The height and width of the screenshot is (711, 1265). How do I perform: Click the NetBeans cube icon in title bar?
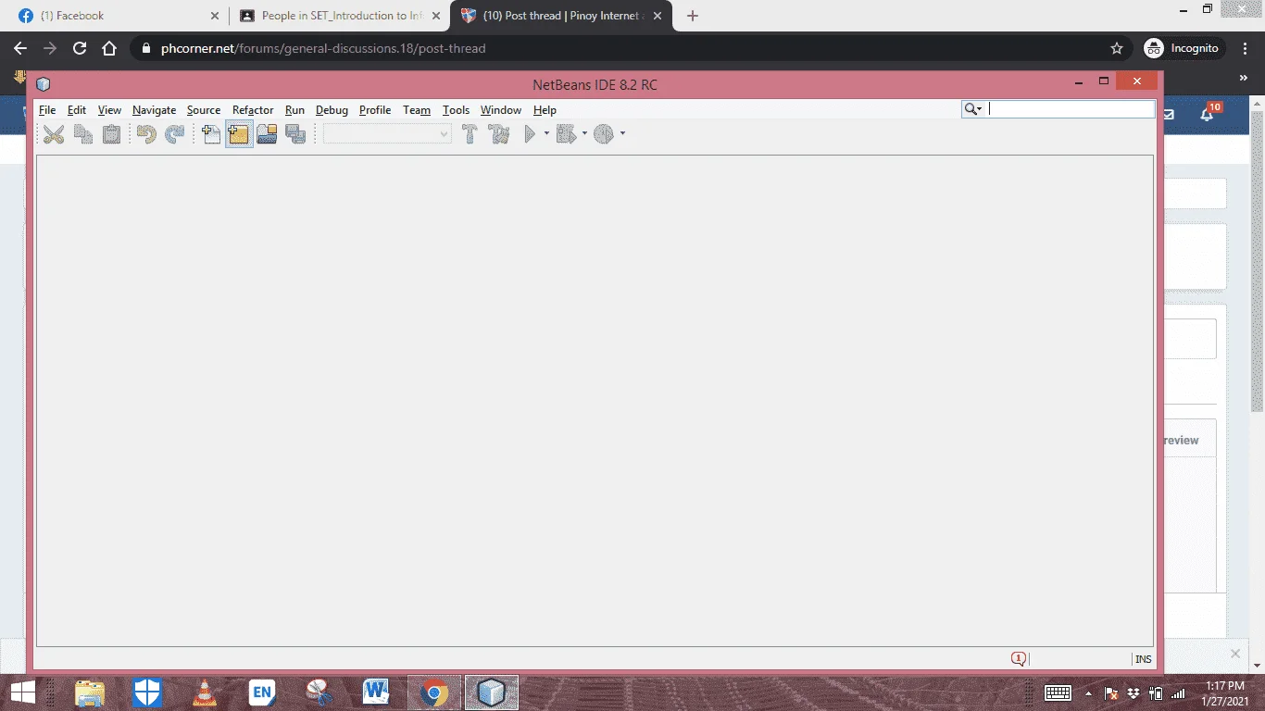[43, 84]
